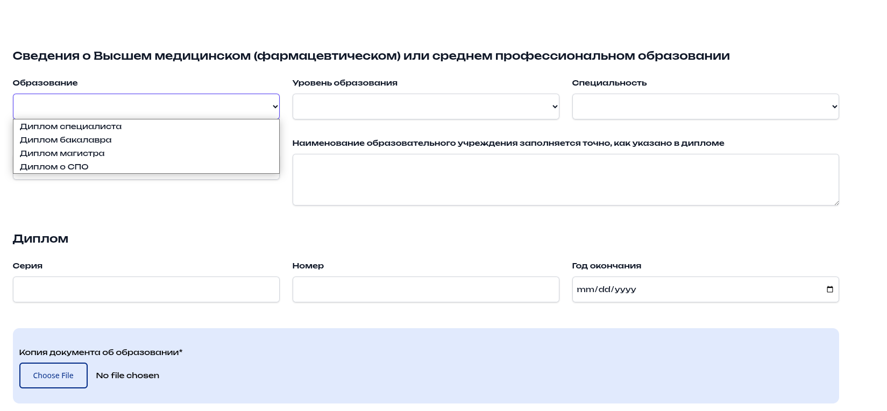This screenshot has height=411, width=887.
Task: Click the "Специальность" field label
Action: coord(609,83)
